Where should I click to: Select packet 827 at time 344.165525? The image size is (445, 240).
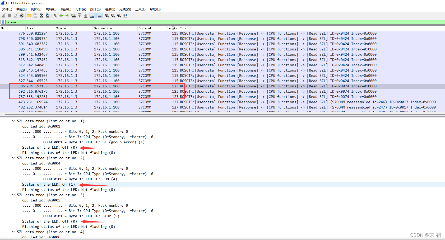[x=222, y=81]
